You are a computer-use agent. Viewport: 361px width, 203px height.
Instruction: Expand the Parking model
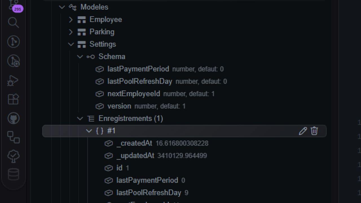[71, 32]
